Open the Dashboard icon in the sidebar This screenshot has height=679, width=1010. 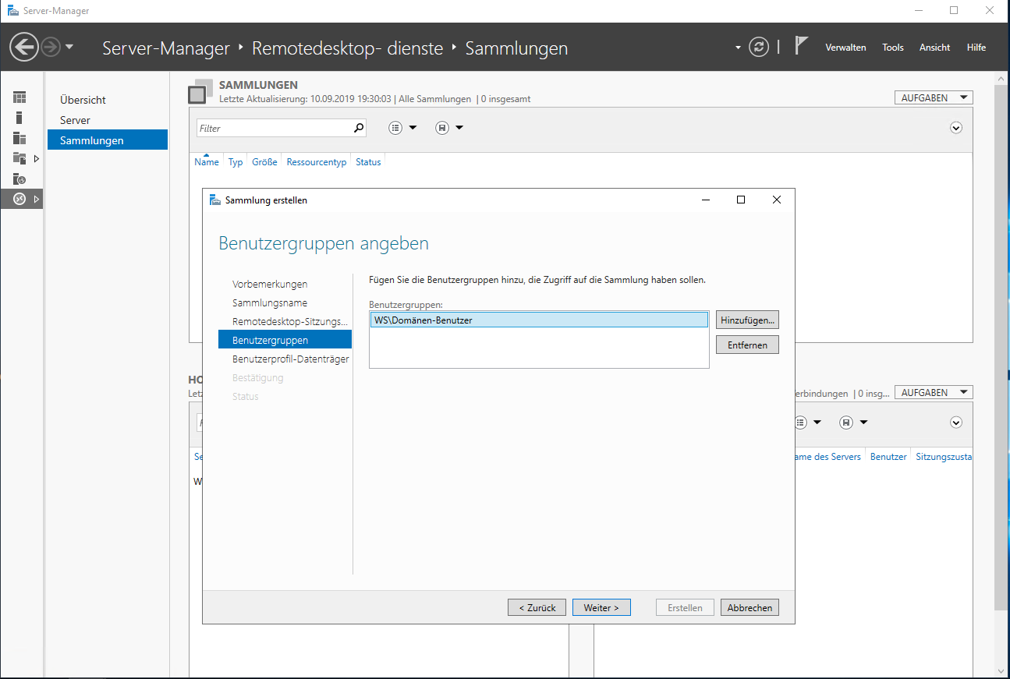(x=19, y=97)
